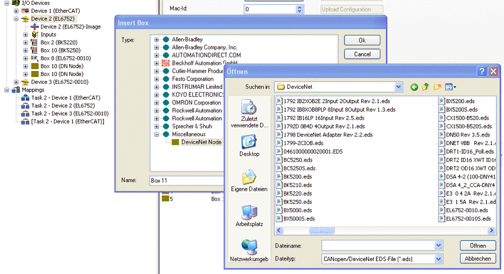Open Suchen in DeviceNet dropdown
Image resolution: width=504 pixels, height=274 pixels.
click(398, 86)
